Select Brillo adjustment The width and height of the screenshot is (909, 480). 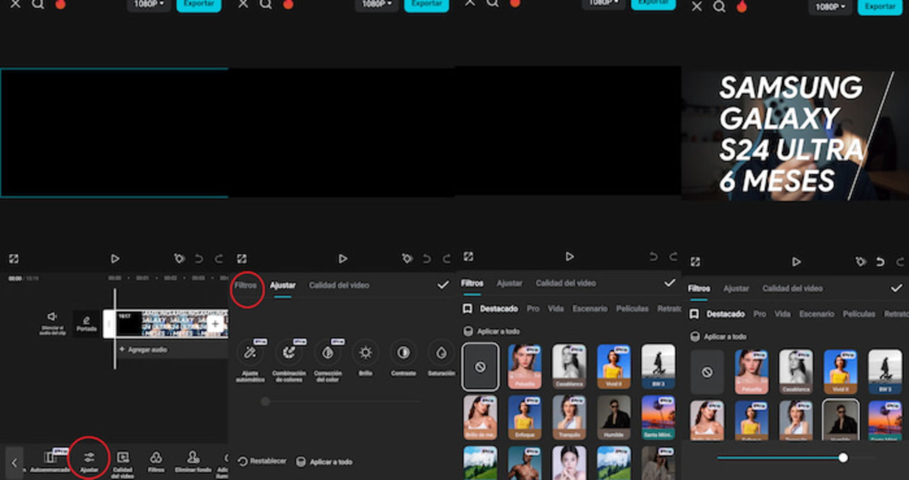(x=365, y=358)
